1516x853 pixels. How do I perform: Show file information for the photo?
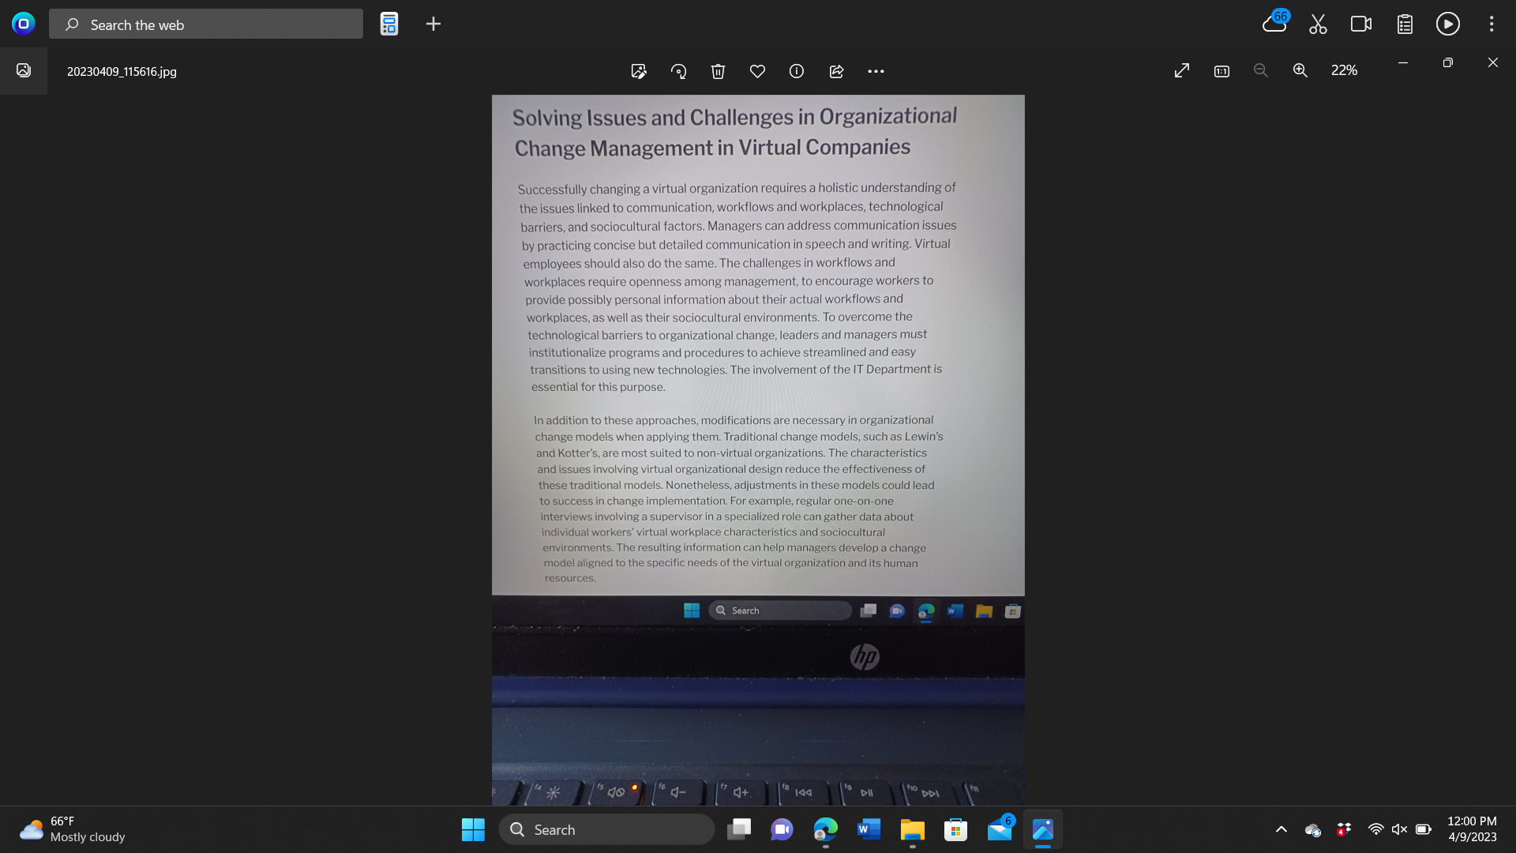(x=796, y=71)
